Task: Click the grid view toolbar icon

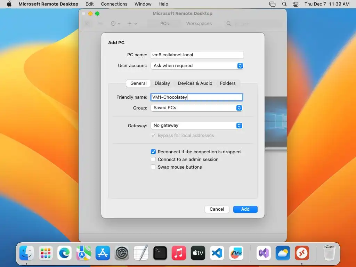Action: pyautogui.click(x=87, y=23)
